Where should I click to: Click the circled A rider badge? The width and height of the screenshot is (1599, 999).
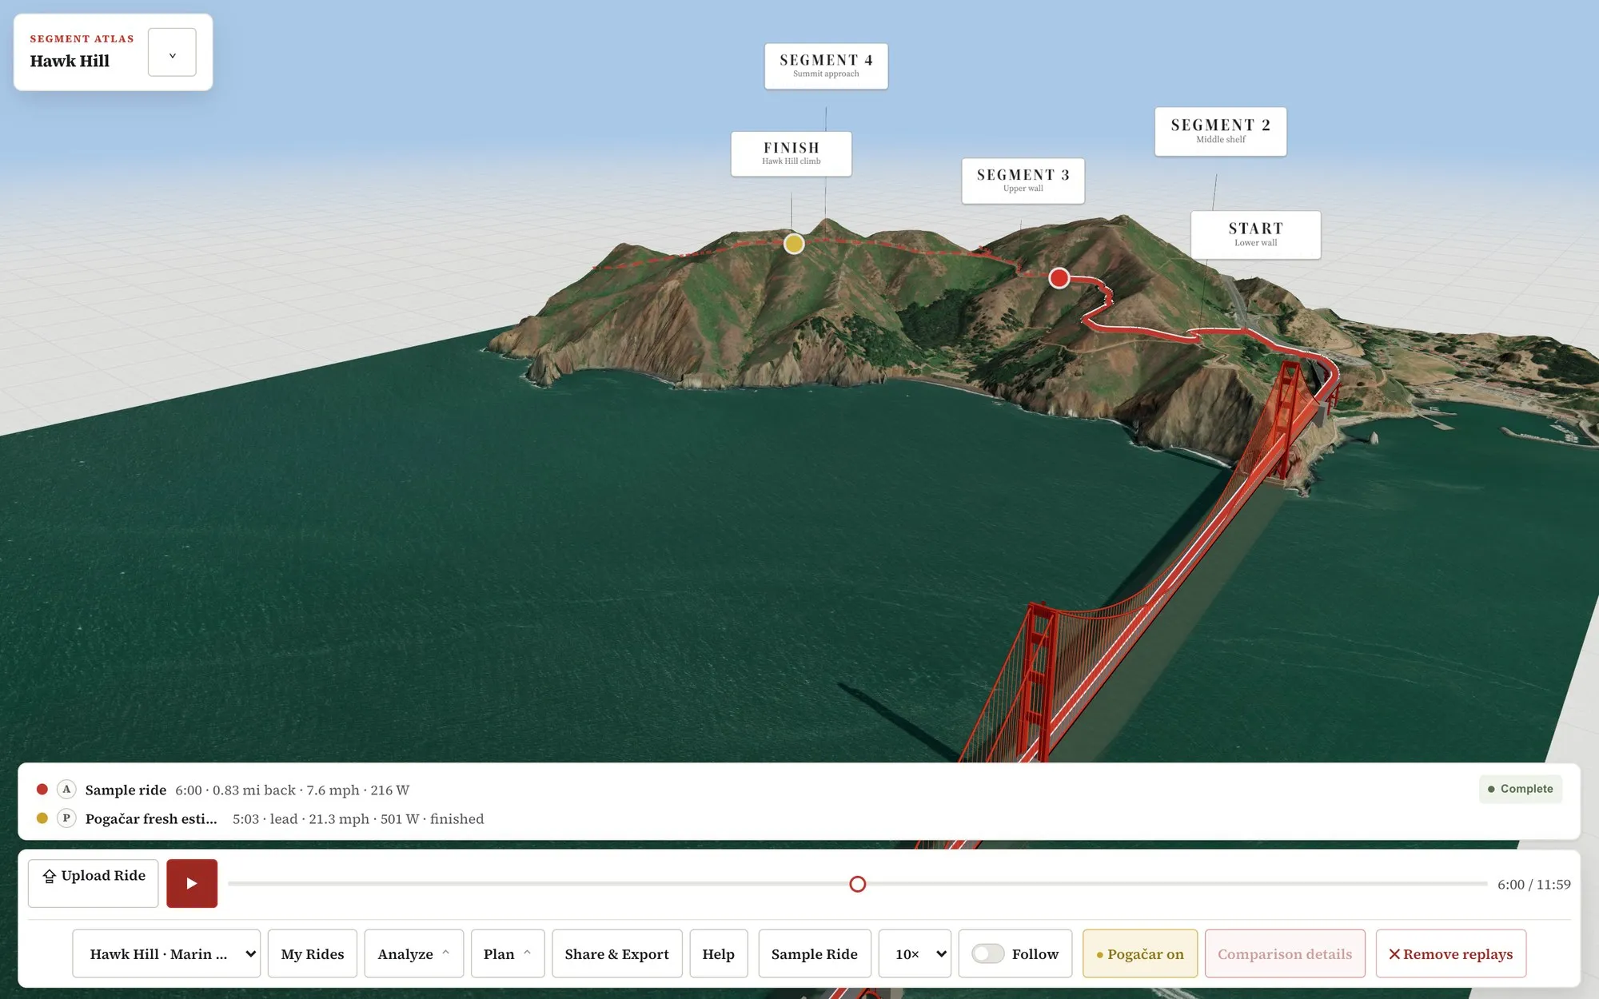[66, 790]
